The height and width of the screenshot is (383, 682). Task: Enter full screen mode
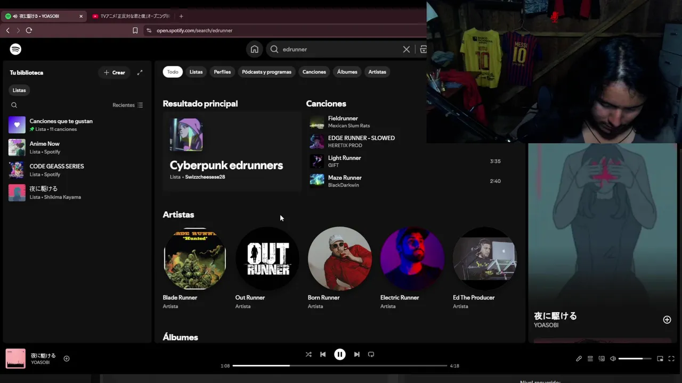pos(671,359)
